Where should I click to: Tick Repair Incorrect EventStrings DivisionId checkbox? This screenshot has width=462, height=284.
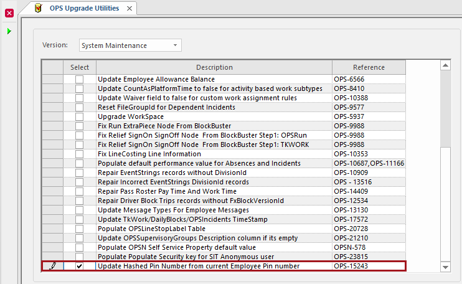79,182
